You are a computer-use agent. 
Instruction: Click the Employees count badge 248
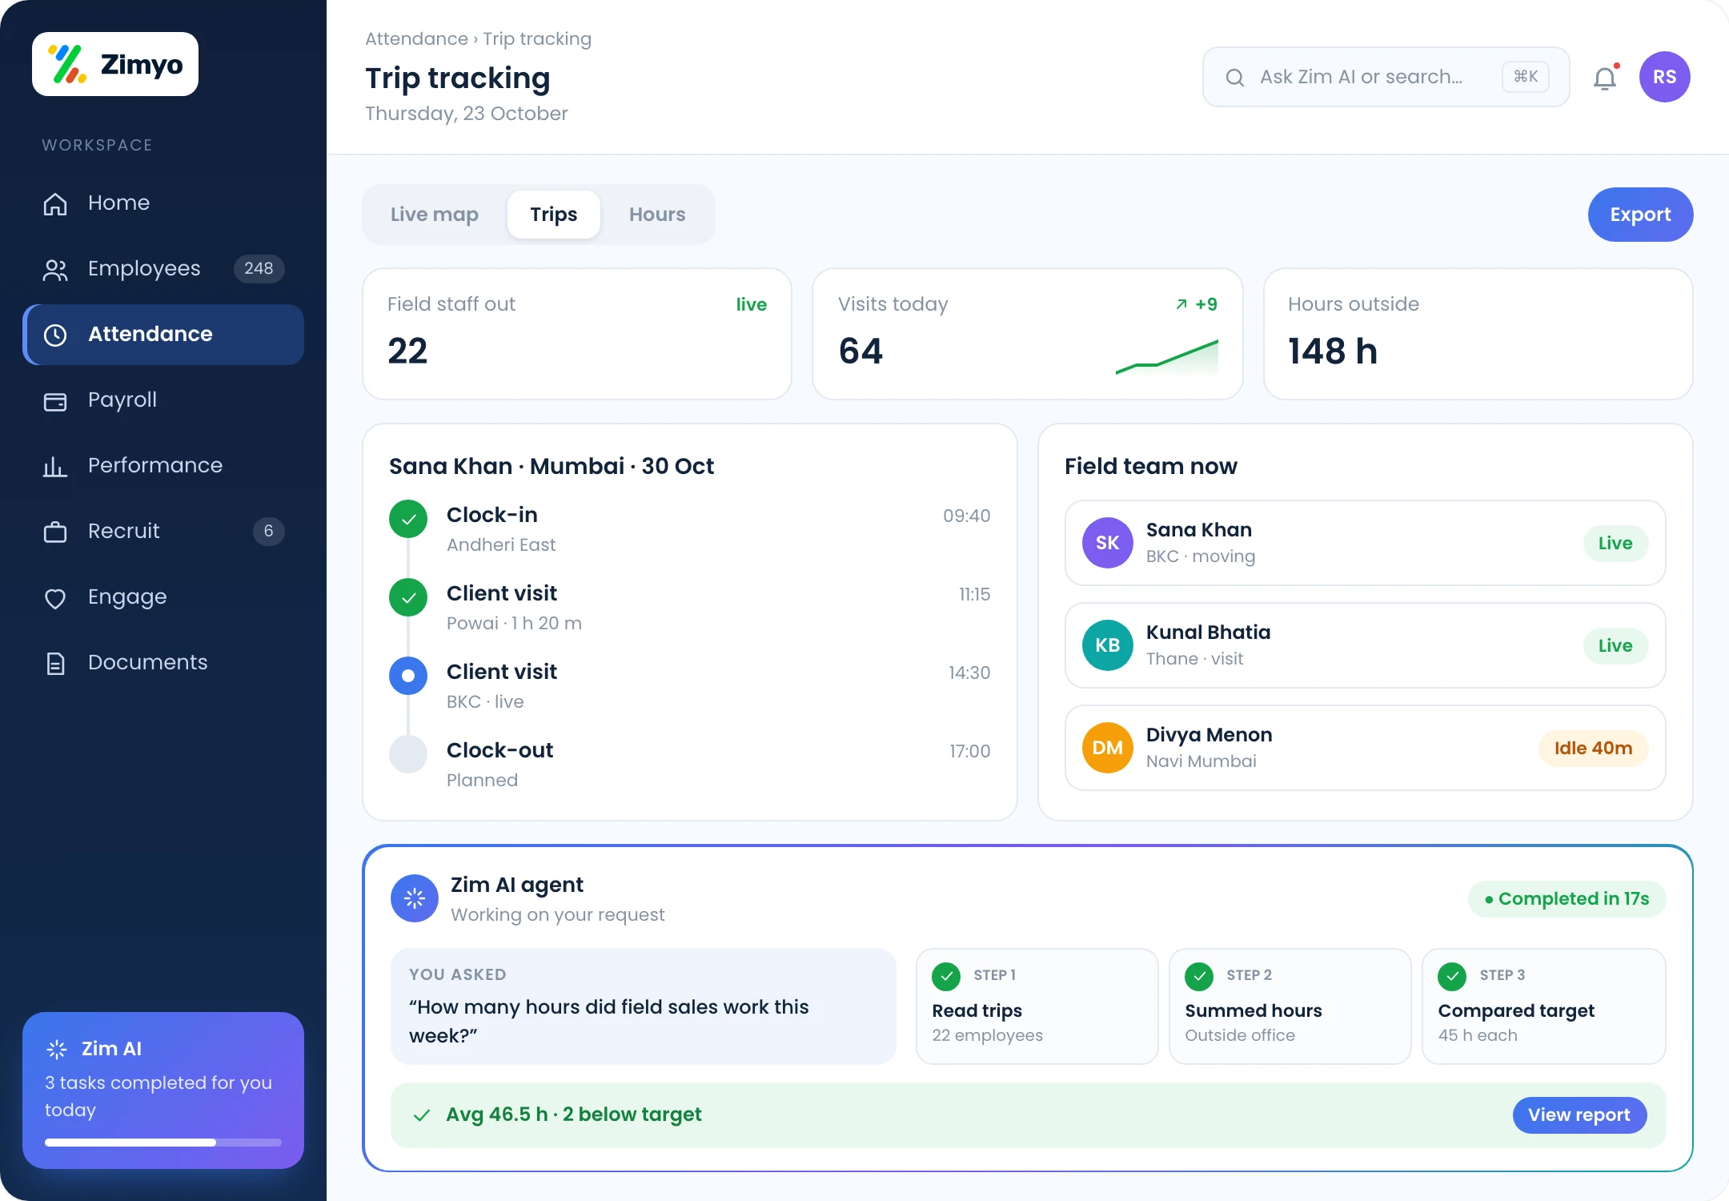click(259, 268)
